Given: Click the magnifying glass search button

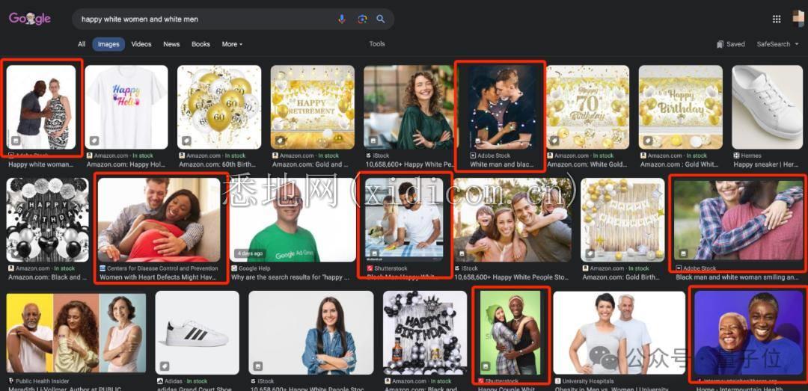Looking at the screenshot, I should click(x=381, y=19).
